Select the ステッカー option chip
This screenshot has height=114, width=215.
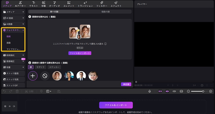54,67
